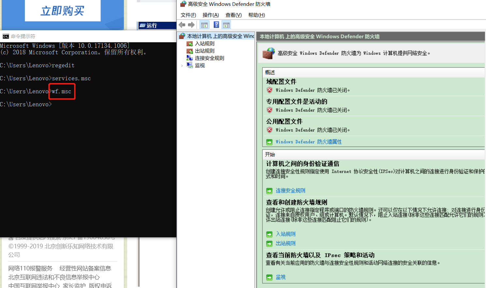This screenshot has height=288, width=486.
Task: Select the 出站规则 firewall icon in the tree
Action: [x=189, y=51]
